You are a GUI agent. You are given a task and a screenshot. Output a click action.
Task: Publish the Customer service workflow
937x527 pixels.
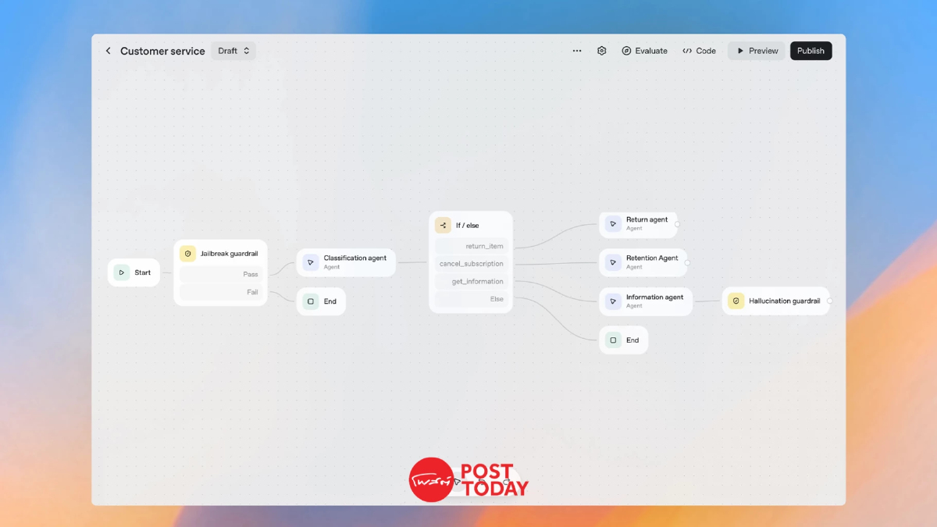click(811, 51)
